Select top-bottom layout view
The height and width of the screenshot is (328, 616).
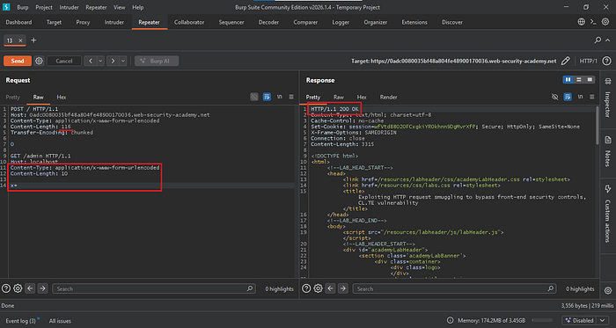point(579,80)
